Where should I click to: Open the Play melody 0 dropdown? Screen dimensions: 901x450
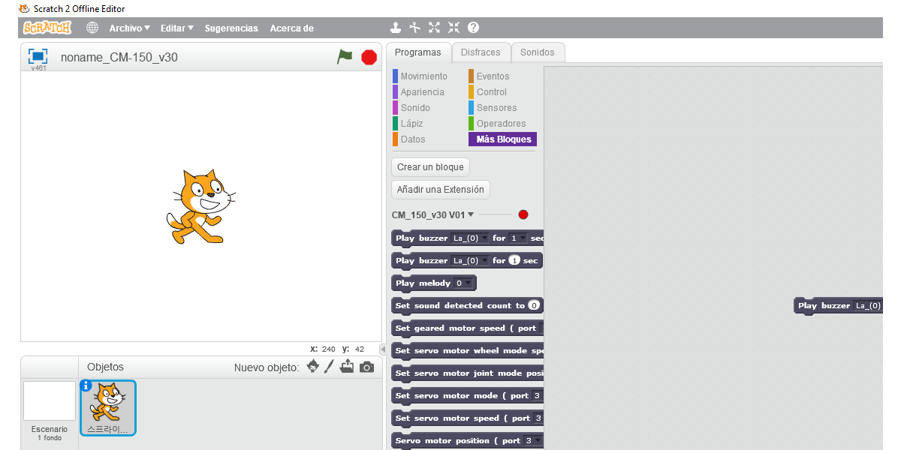point(464,283)
